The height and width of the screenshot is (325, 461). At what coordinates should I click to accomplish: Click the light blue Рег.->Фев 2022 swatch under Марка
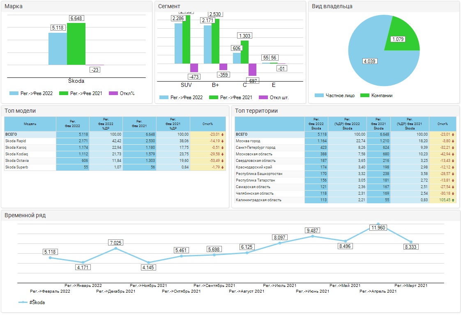click(14, 93)
